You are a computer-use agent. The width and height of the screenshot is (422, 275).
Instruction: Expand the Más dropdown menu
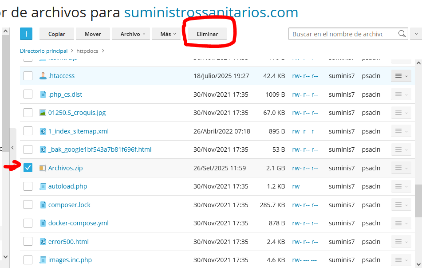pyautogui.click(x=168, y=34)
